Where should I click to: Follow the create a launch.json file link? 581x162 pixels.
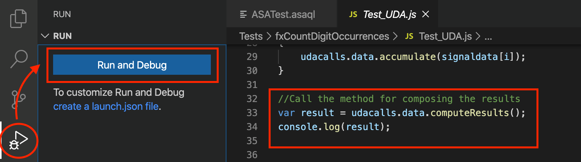pyautogui.click(x=106, y=106)
